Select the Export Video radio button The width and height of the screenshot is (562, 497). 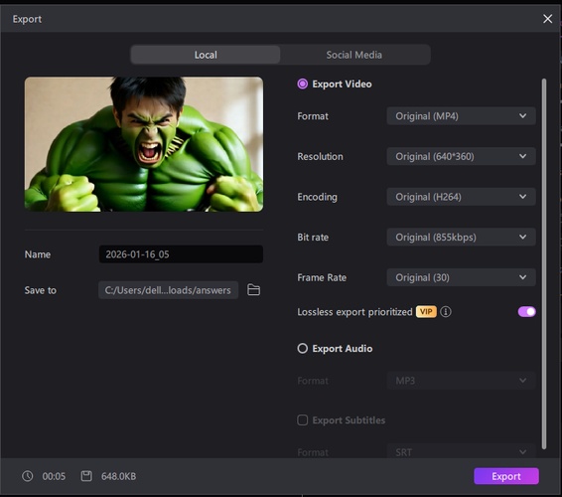(x=303, y=83)
